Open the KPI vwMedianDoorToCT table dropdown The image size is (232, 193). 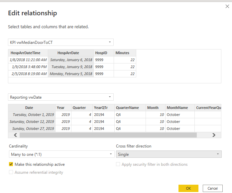tap(61, 42)
